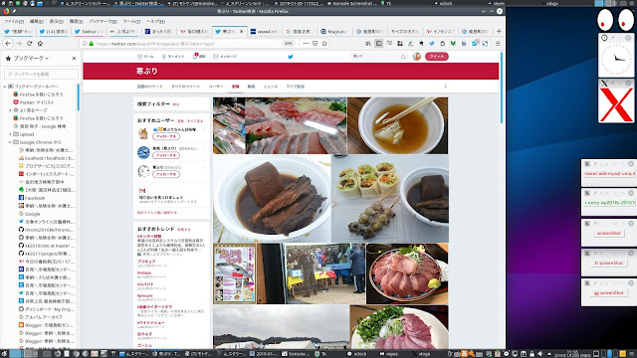The image size is (637, 358).
Task: Follow the first recommended user 寒ぶりちゃん
Action: pos(166,137)
